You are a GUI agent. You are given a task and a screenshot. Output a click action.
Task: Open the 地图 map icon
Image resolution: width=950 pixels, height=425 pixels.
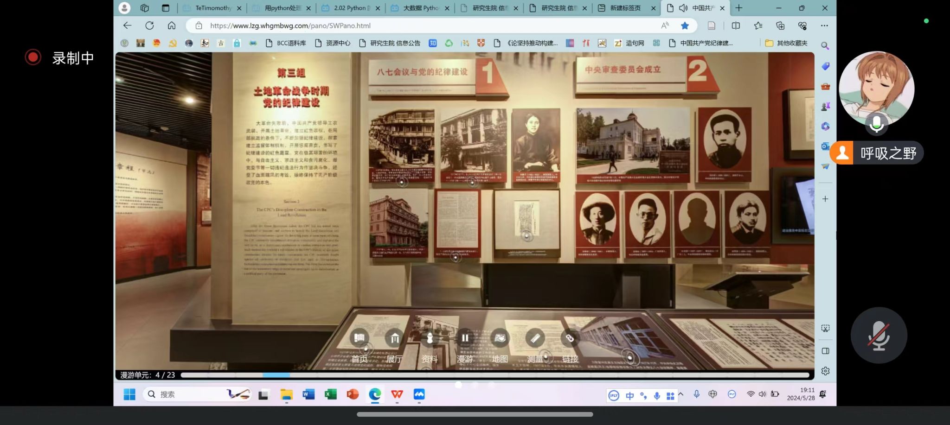500,338
